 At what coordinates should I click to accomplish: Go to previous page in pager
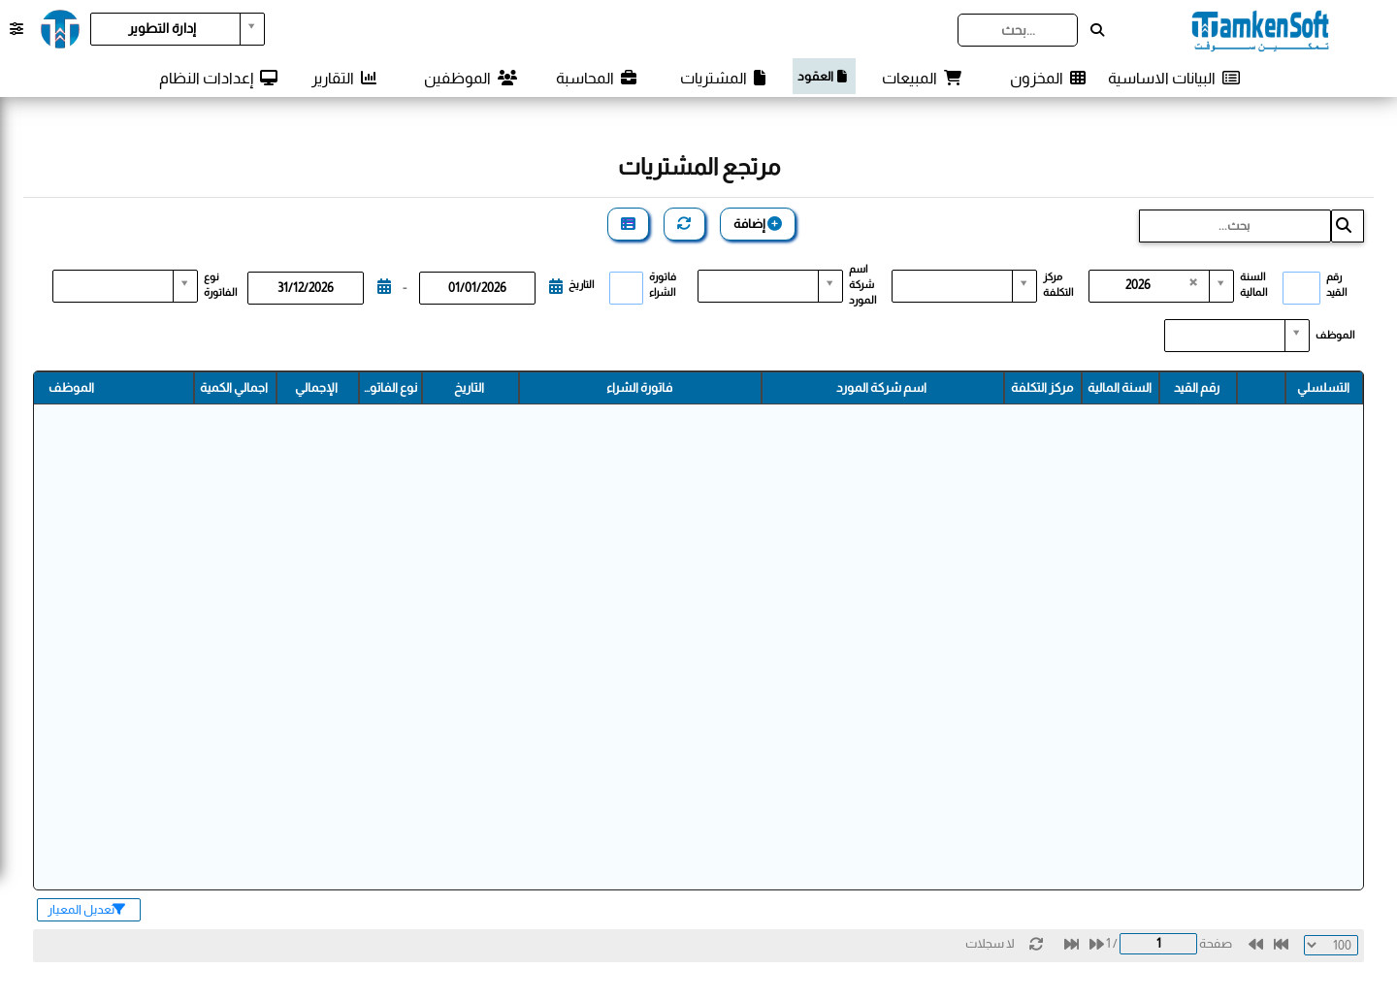(x=1255, y=944)
